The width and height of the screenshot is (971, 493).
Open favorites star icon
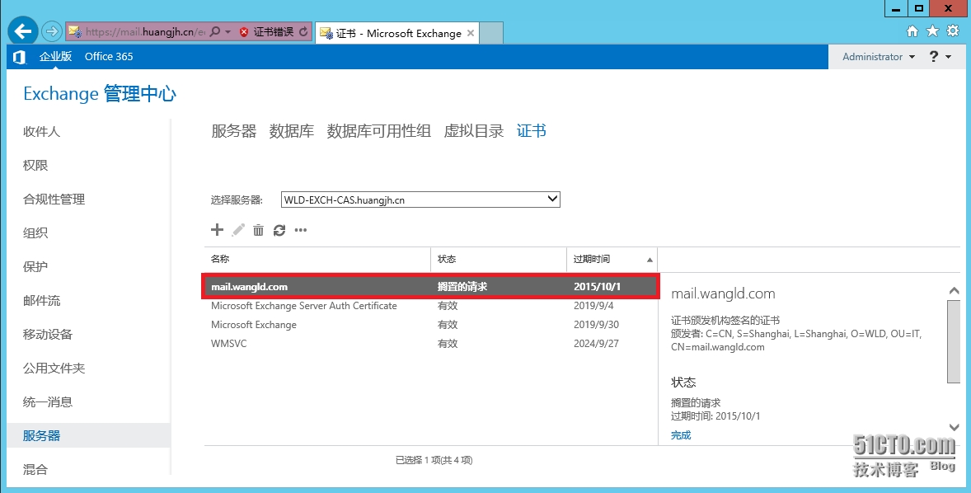click(x=932, y=31)
